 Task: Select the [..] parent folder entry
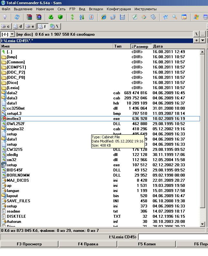click(100, 52)
